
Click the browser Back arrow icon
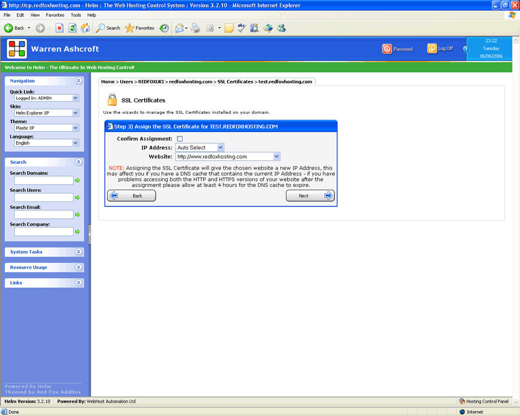[8, 28]
